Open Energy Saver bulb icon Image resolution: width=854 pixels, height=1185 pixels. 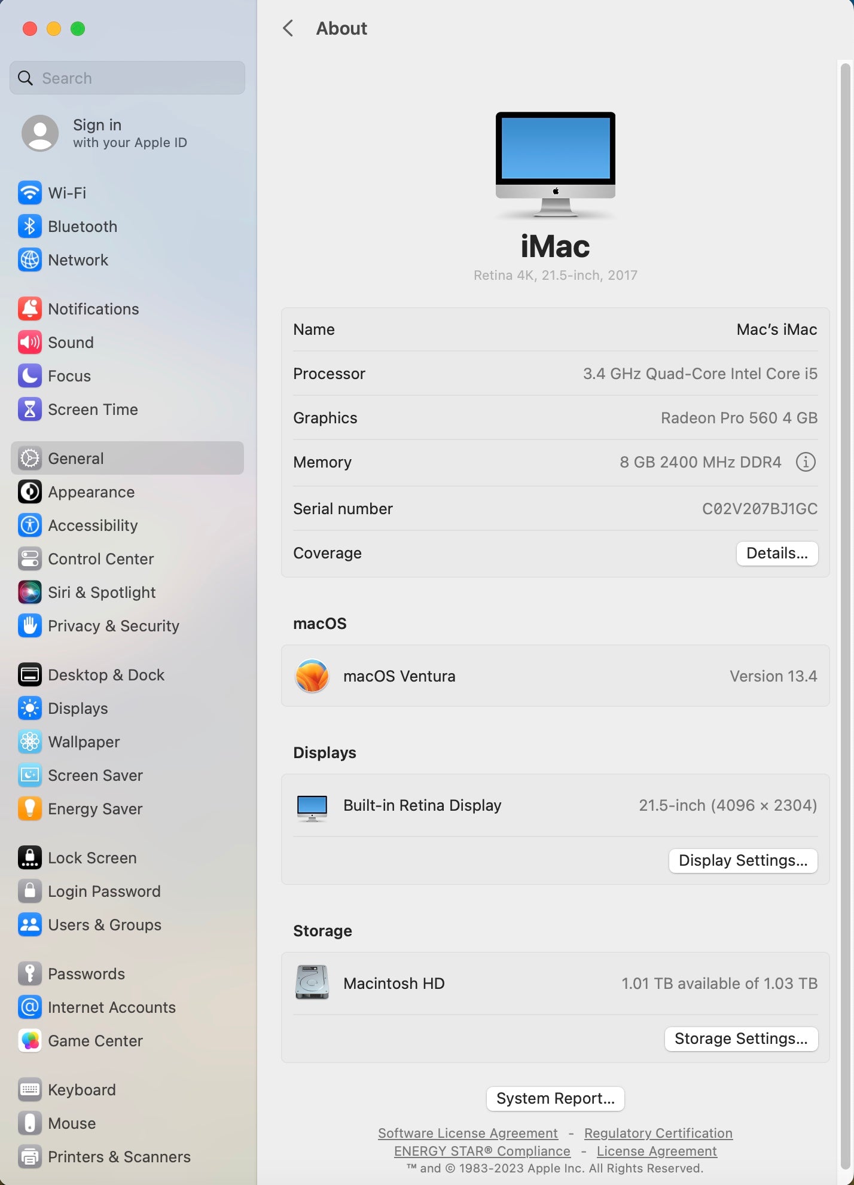[x=30, y=808]
